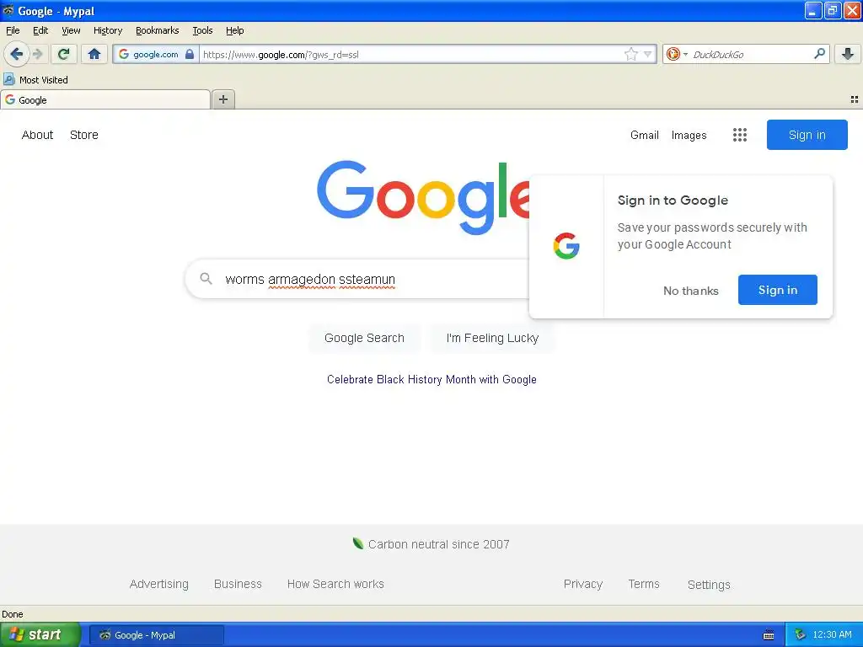Click the magnifier icon in the search box

pyautogui.click(x=819, y=54)
